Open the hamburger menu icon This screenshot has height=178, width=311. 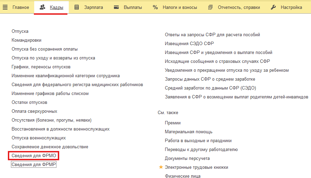pos(5,7)
